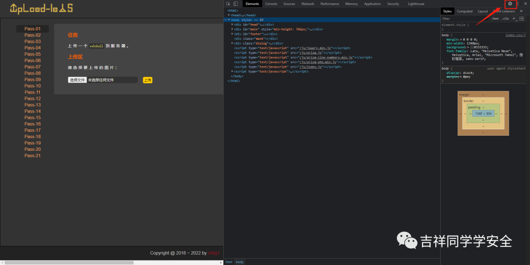Open the Lighthouse tab

pos(416,4)
